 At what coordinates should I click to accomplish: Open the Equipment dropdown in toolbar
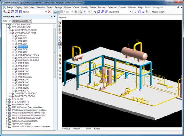(x=130, y=12)
